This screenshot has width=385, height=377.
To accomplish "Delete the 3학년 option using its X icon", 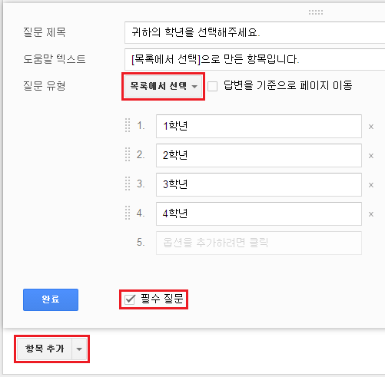I will [370, 185].
